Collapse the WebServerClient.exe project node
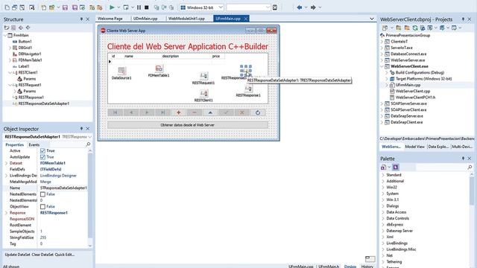Viewport: 477px width, 268px height. 382,66
